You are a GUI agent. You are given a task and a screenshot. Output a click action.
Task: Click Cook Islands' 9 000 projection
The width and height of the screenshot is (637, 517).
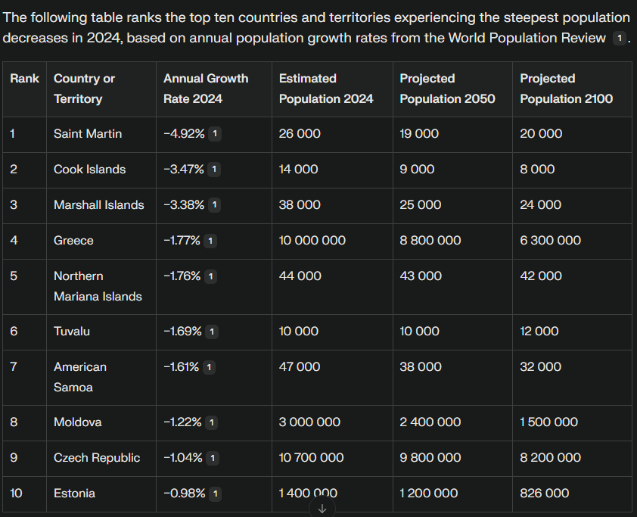pos(417,170)
